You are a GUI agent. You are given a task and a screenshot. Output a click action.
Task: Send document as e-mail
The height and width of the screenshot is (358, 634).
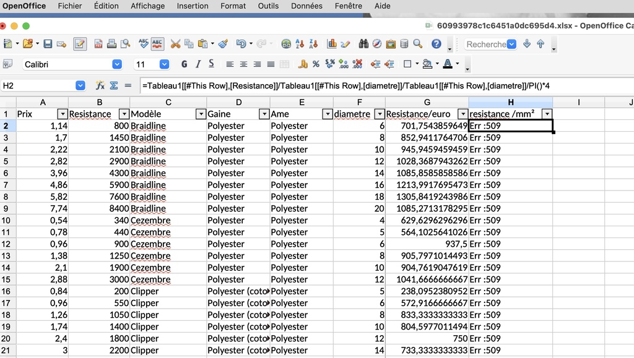(61, 44)
